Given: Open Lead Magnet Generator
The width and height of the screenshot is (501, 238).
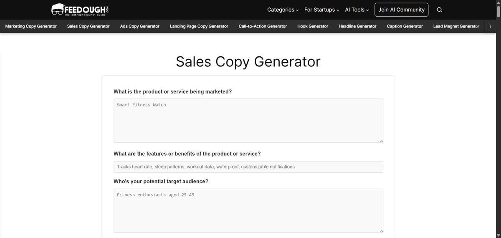Looking at the screenshot, I should pyautogui.click(x=456, y=26).
